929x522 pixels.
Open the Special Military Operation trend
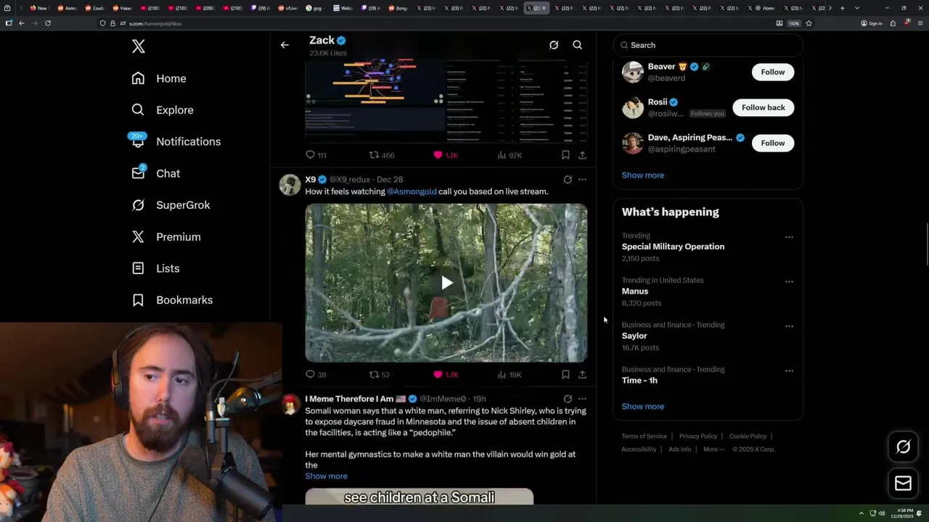(673, 246)
